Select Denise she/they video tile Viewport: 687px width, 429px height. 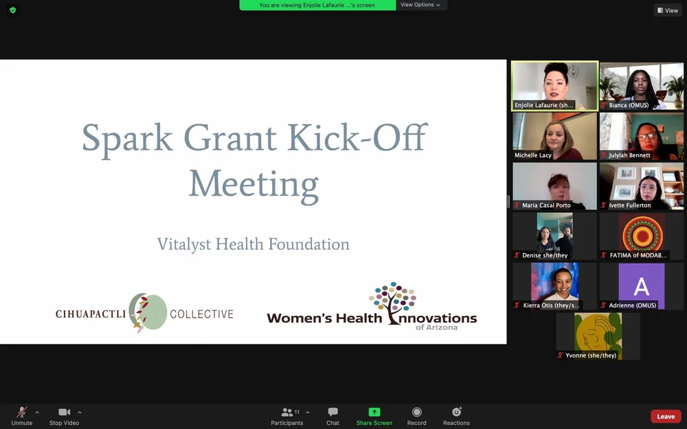[554, 236]
